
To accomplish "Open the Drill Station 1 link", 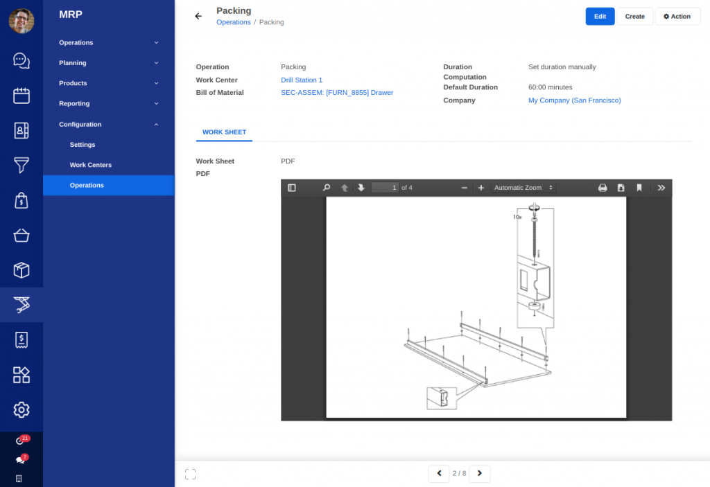I will [x=302, y=80].
